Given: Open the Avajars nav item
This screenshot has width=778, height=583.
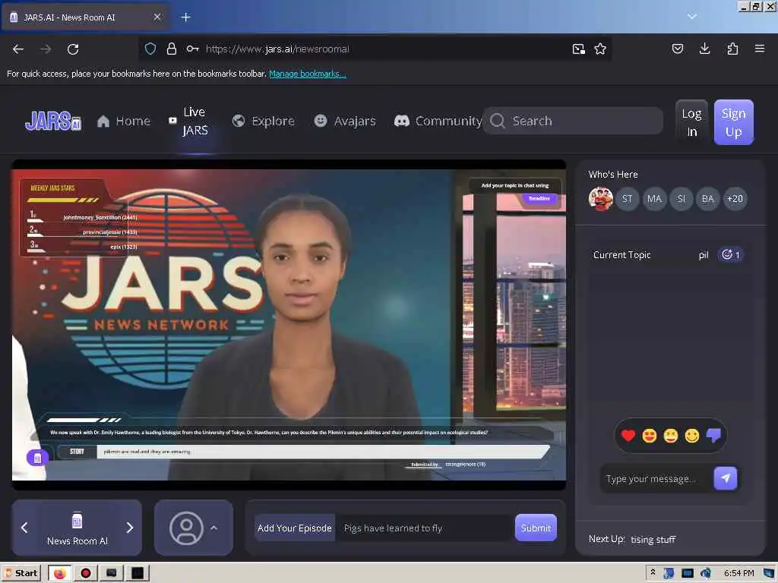Looking at the screenshot, I should tap(346, 121).
